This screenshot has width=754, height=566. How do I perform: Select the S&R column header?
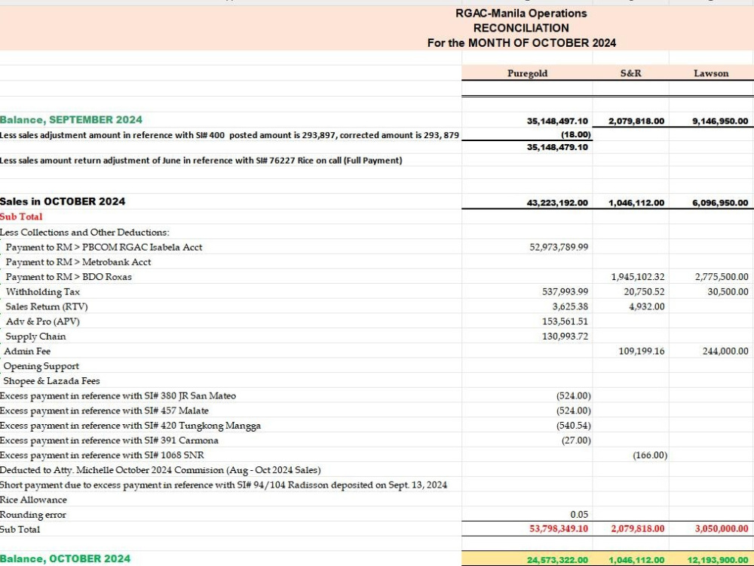click(x=630, y=73)
